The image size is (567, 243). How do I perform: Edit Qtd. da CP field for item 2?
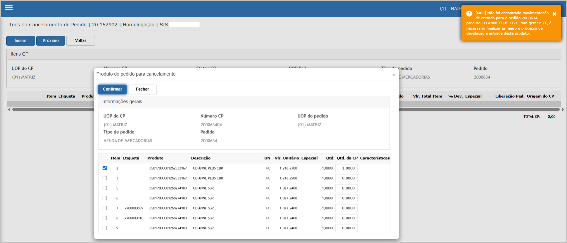point(346,168)
